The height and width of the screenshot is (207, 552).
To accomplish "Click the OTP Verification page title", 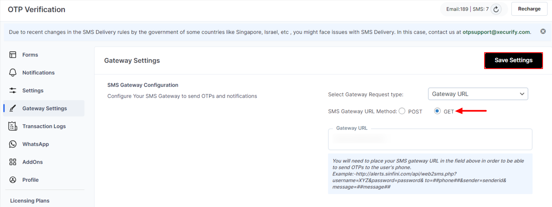I will point(36,9).
